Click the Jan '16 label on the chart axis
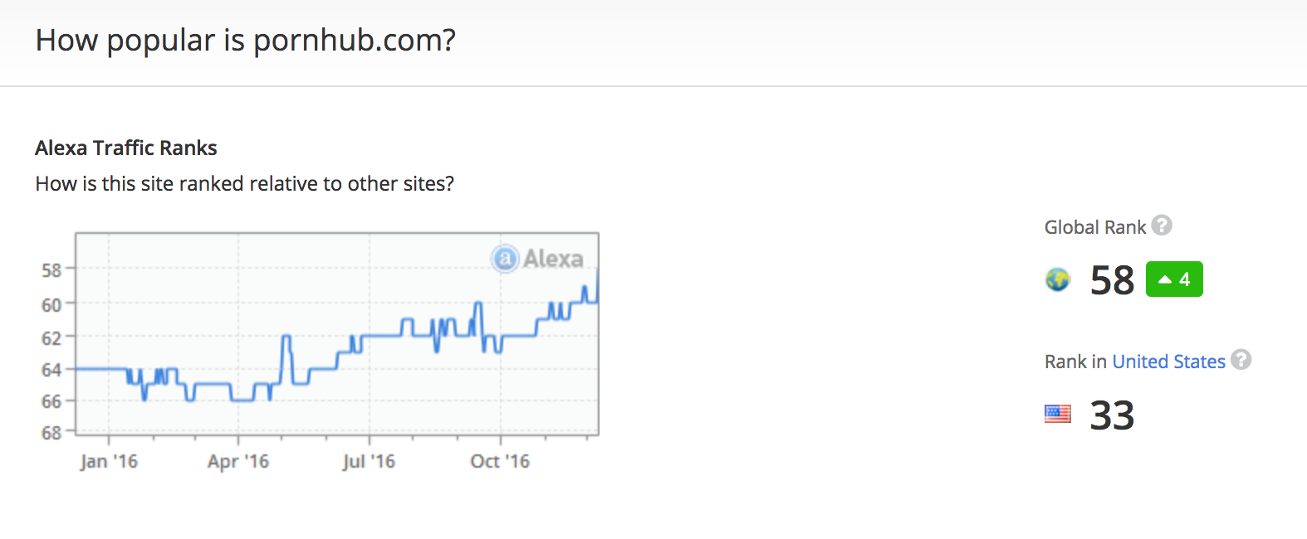The height and width of the screenshot is (539, 1307). tap(109, 461)
